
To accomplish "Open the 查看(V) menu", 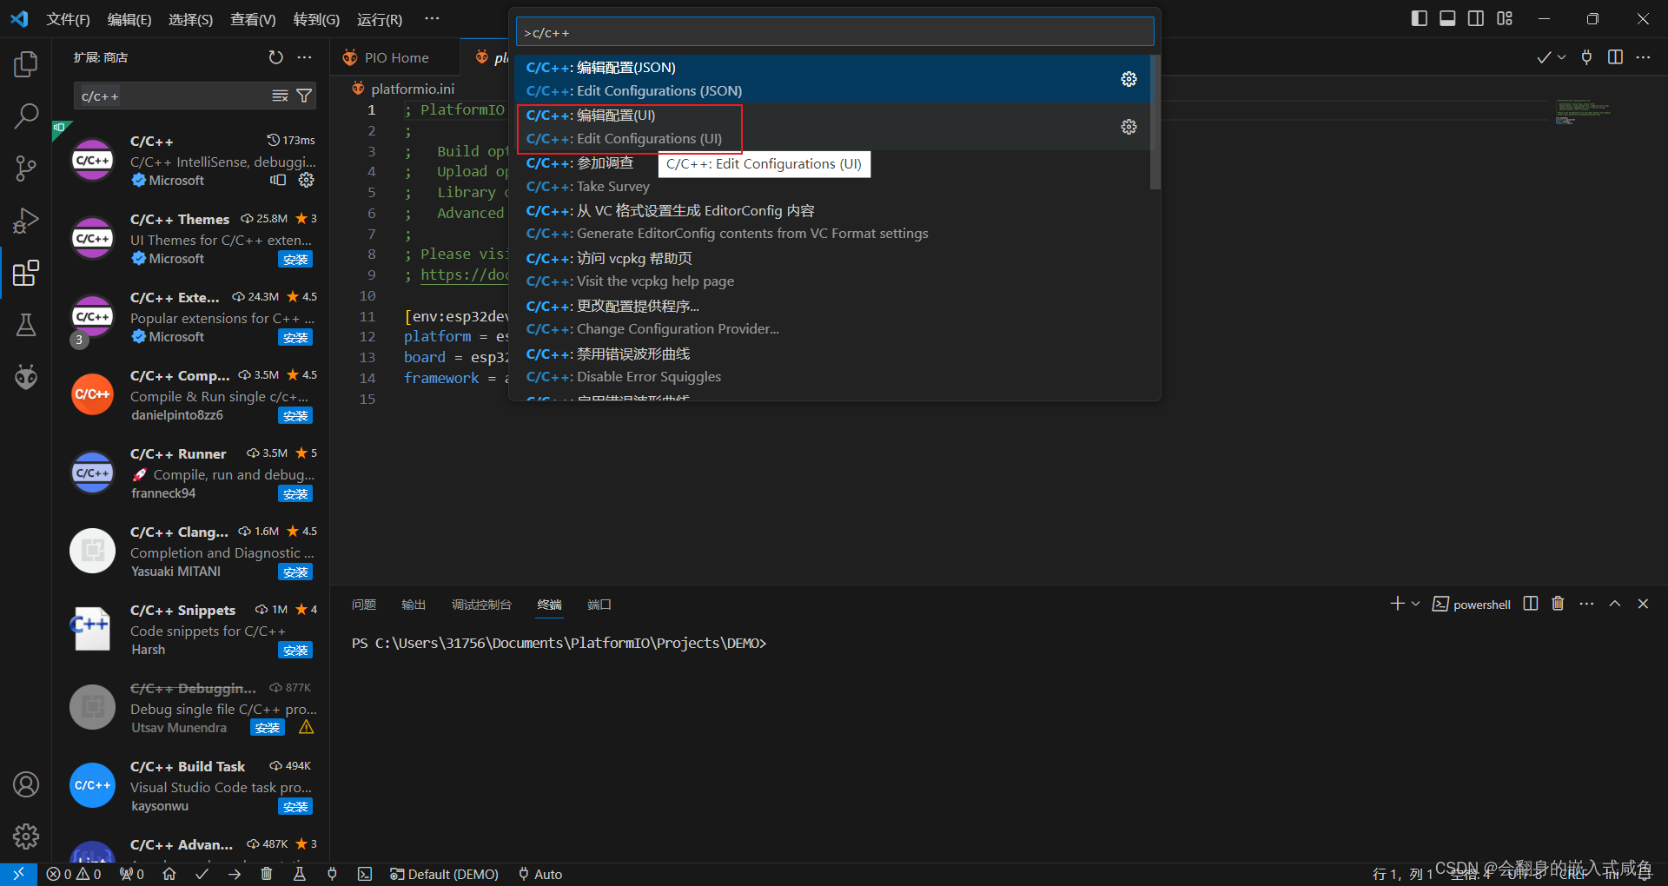I will coord(253,19).
